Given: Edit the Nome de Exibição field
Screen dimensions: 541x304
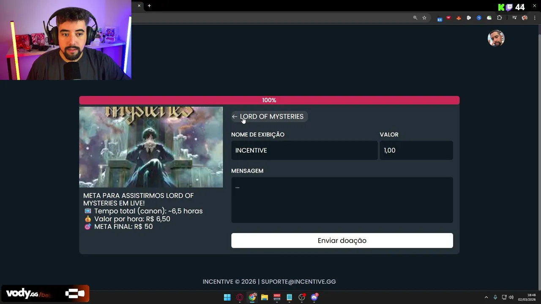Looking at the screenshot, I should point(304,150).
